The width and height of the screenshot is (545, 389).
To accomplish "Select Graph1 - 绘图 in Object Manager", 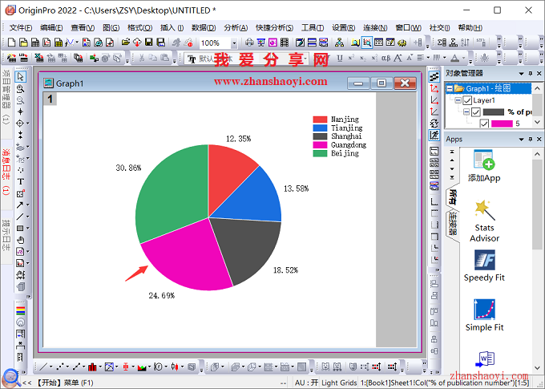I will pos(488,89).
